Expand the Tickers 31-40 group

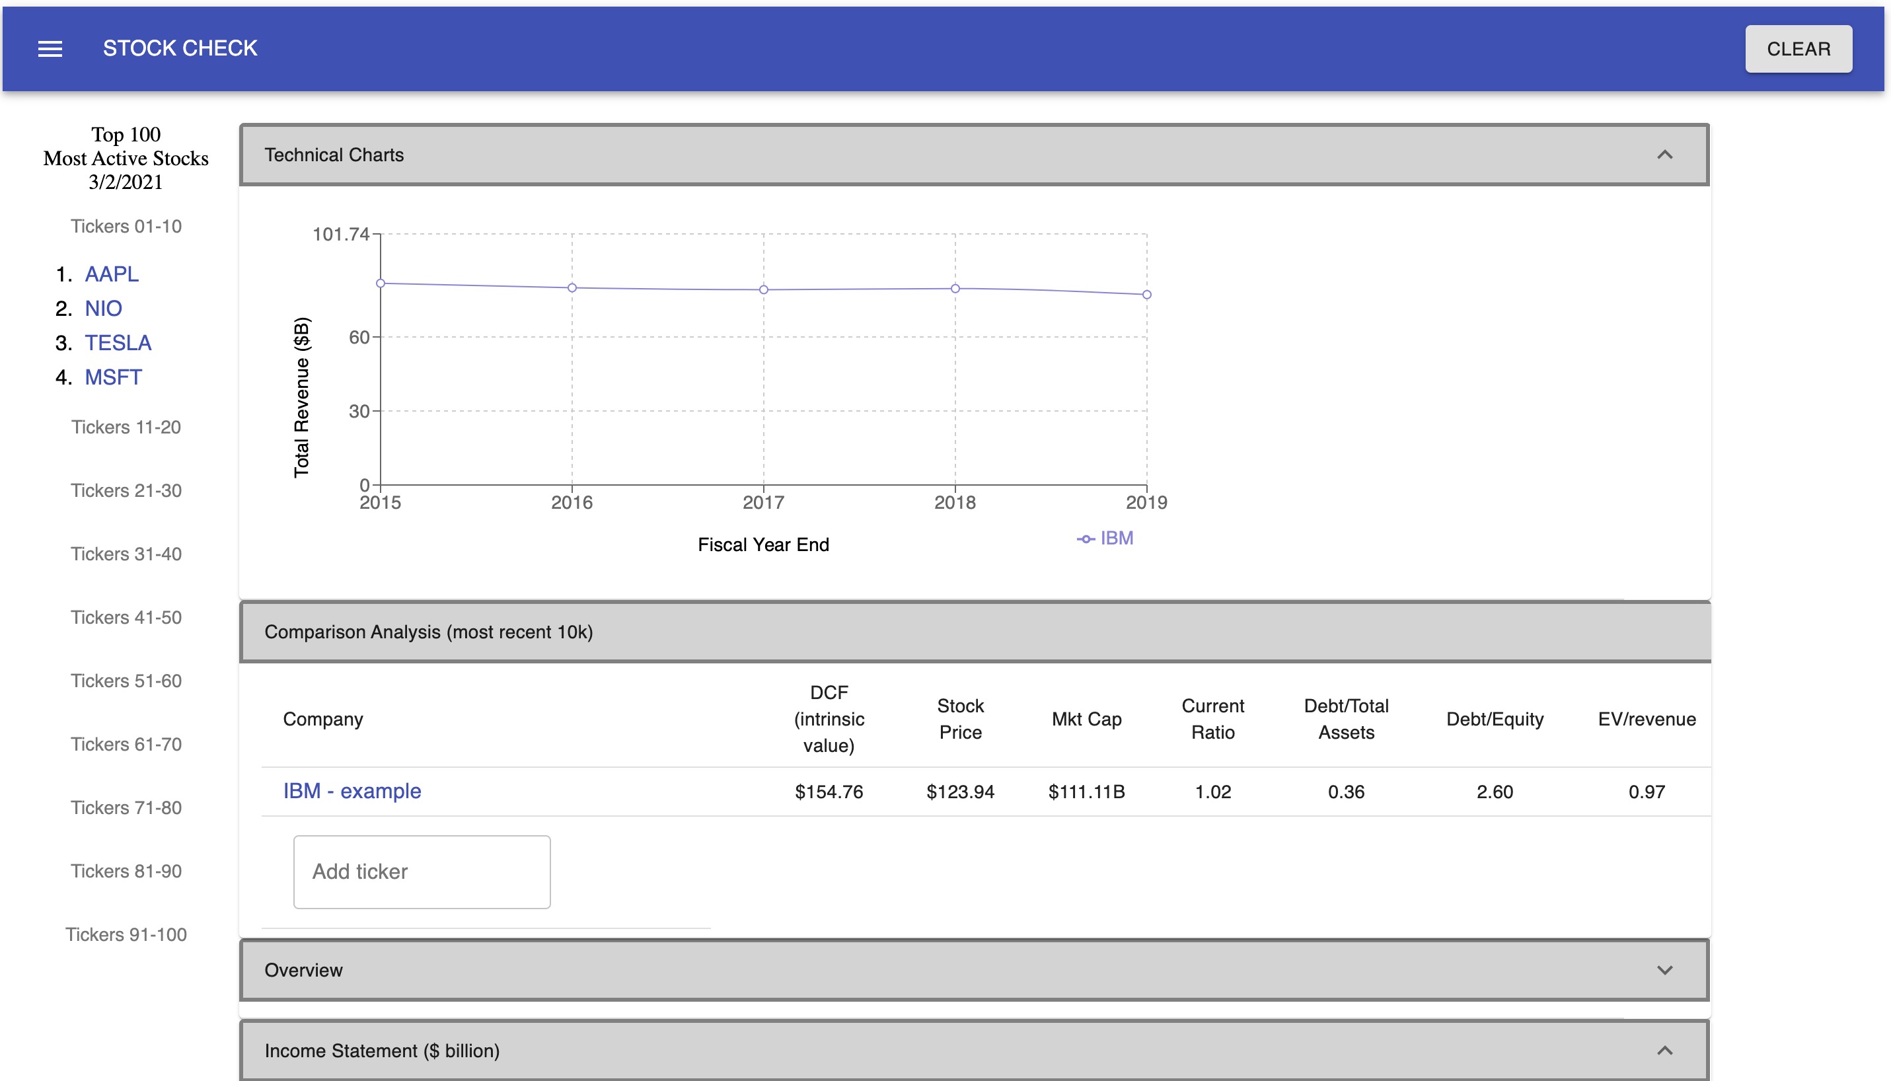point(126,554)
